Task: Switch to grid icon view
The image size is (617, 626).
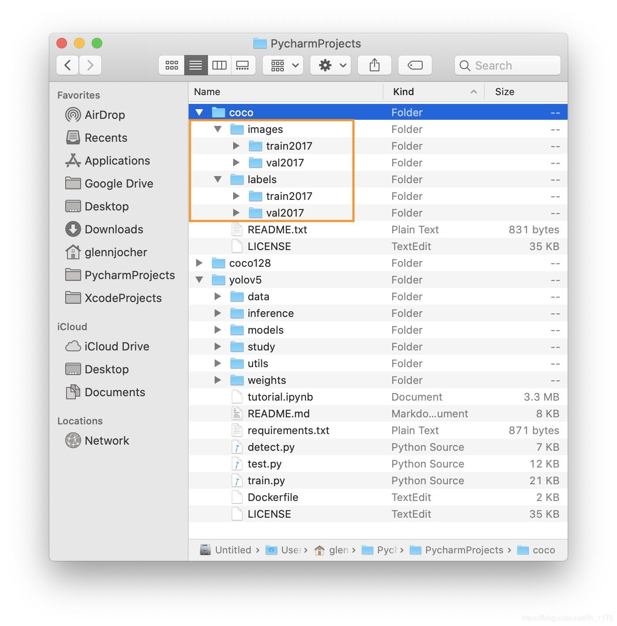Action: (x=171, y=65)
